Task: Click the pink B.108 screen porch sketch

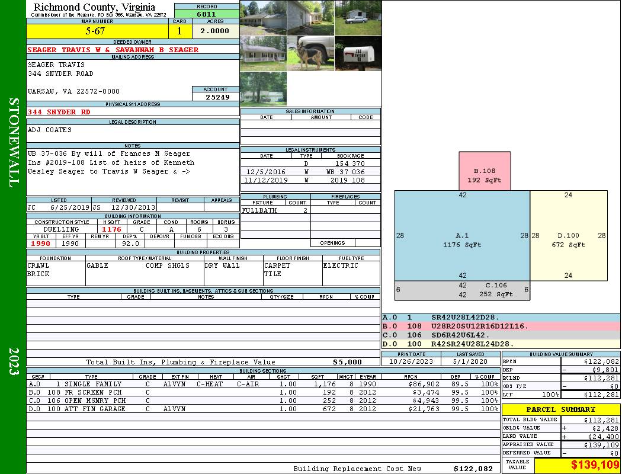Action: (x=485, y=171)
